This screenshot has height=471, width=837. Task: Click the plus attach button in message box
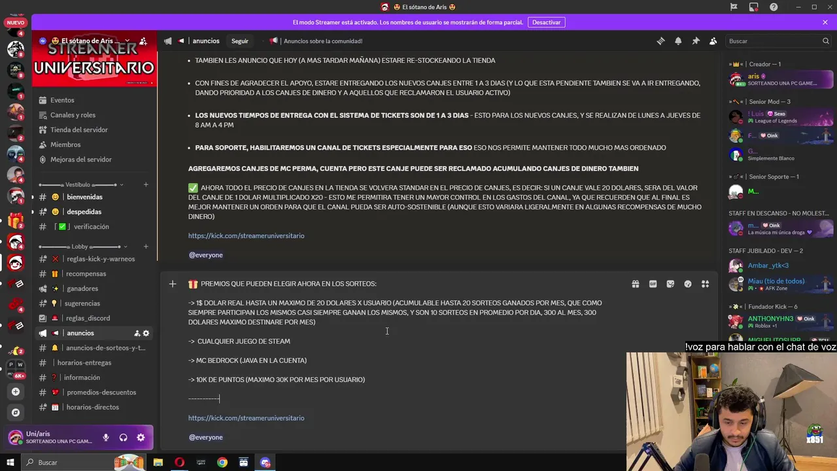pos(173,284)
